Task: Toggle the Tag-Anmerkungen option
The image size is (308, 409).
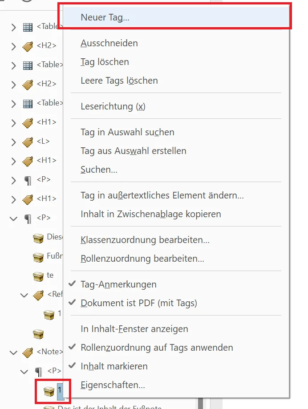Action: (x=118, y=284)
